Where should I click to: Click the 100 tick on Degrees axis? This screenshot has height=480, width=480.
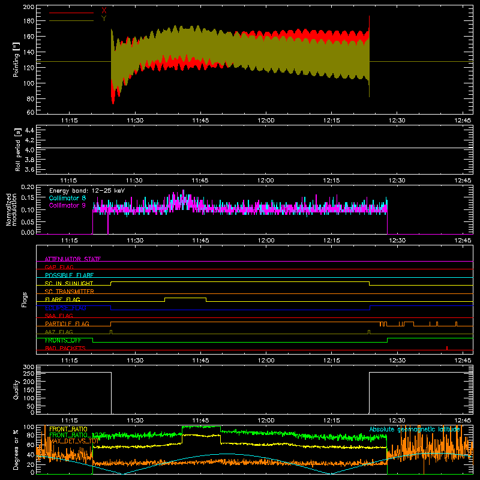pos(29,427)
